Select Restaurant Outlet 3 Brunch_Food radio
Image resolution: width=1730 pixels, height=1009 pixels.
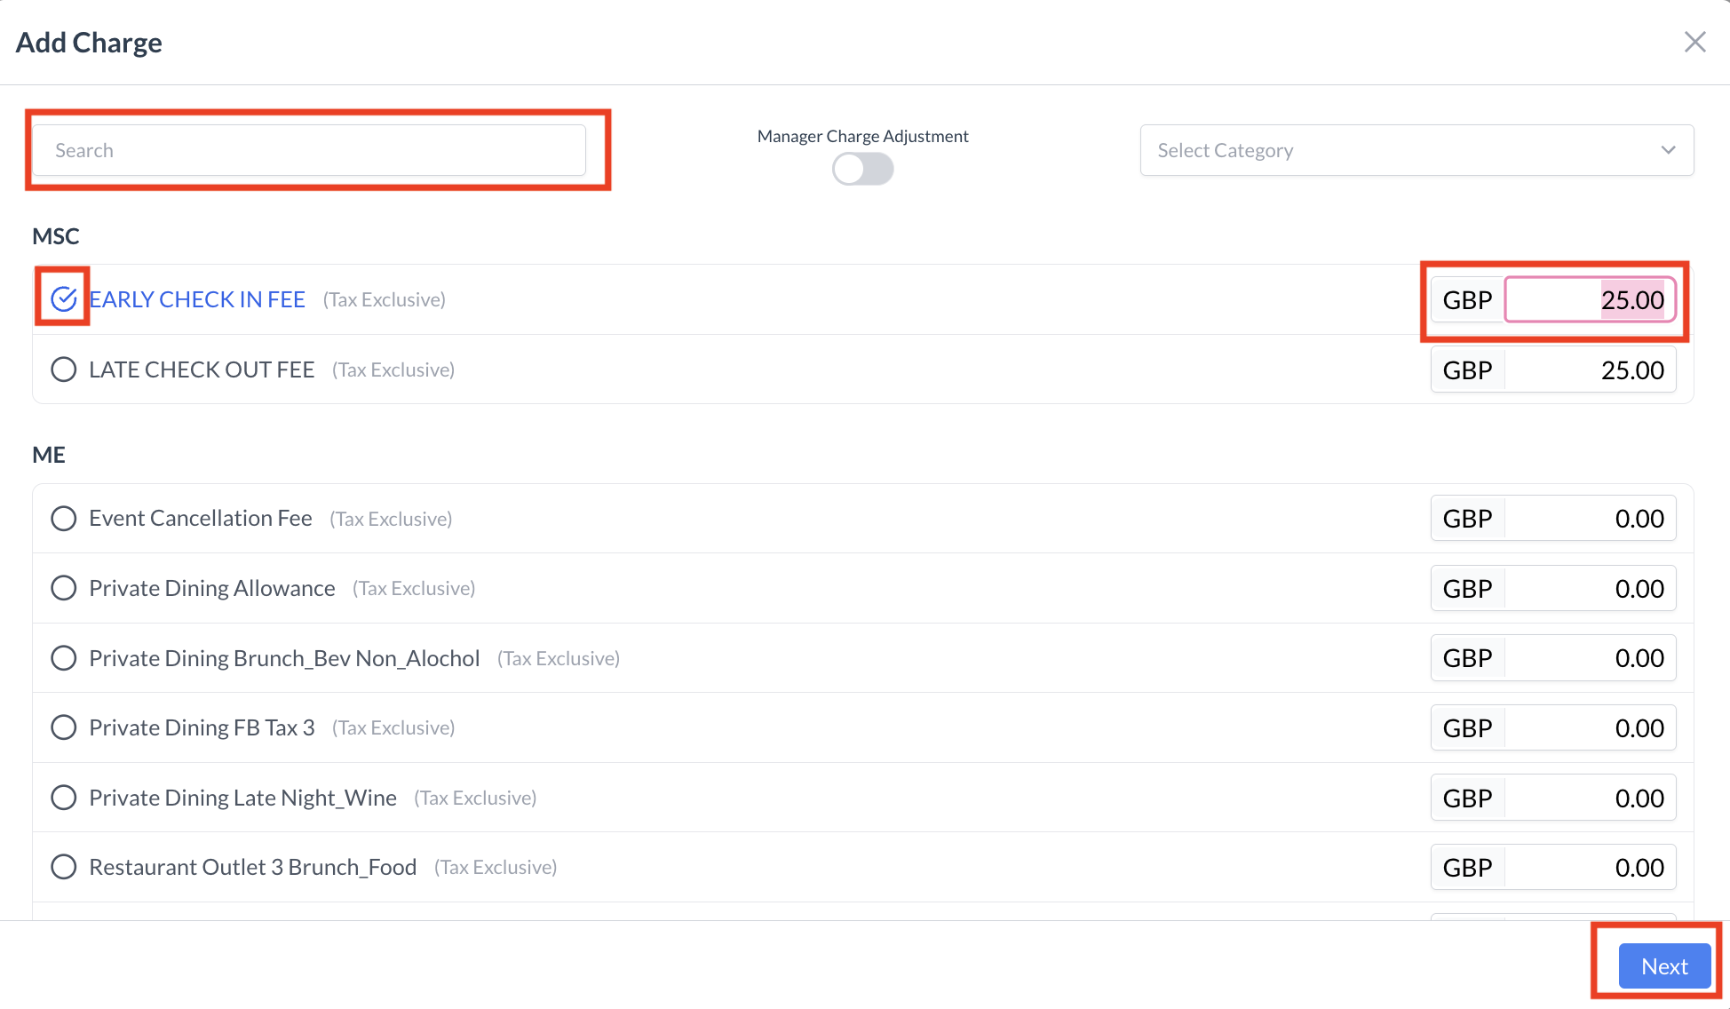pyautogui.click(x=63, y=867)
